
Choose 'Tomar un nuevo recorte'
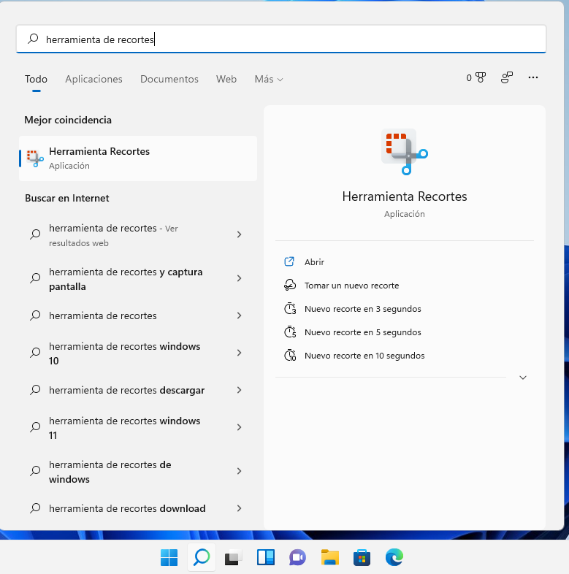point(351,286)
